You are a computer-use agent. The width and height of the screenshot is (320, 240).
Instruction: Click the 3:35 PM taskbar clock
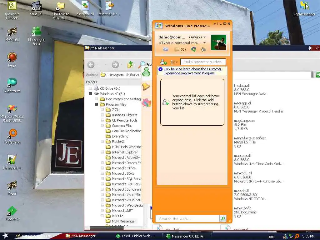pyautogui.click(x=308, y=236)
